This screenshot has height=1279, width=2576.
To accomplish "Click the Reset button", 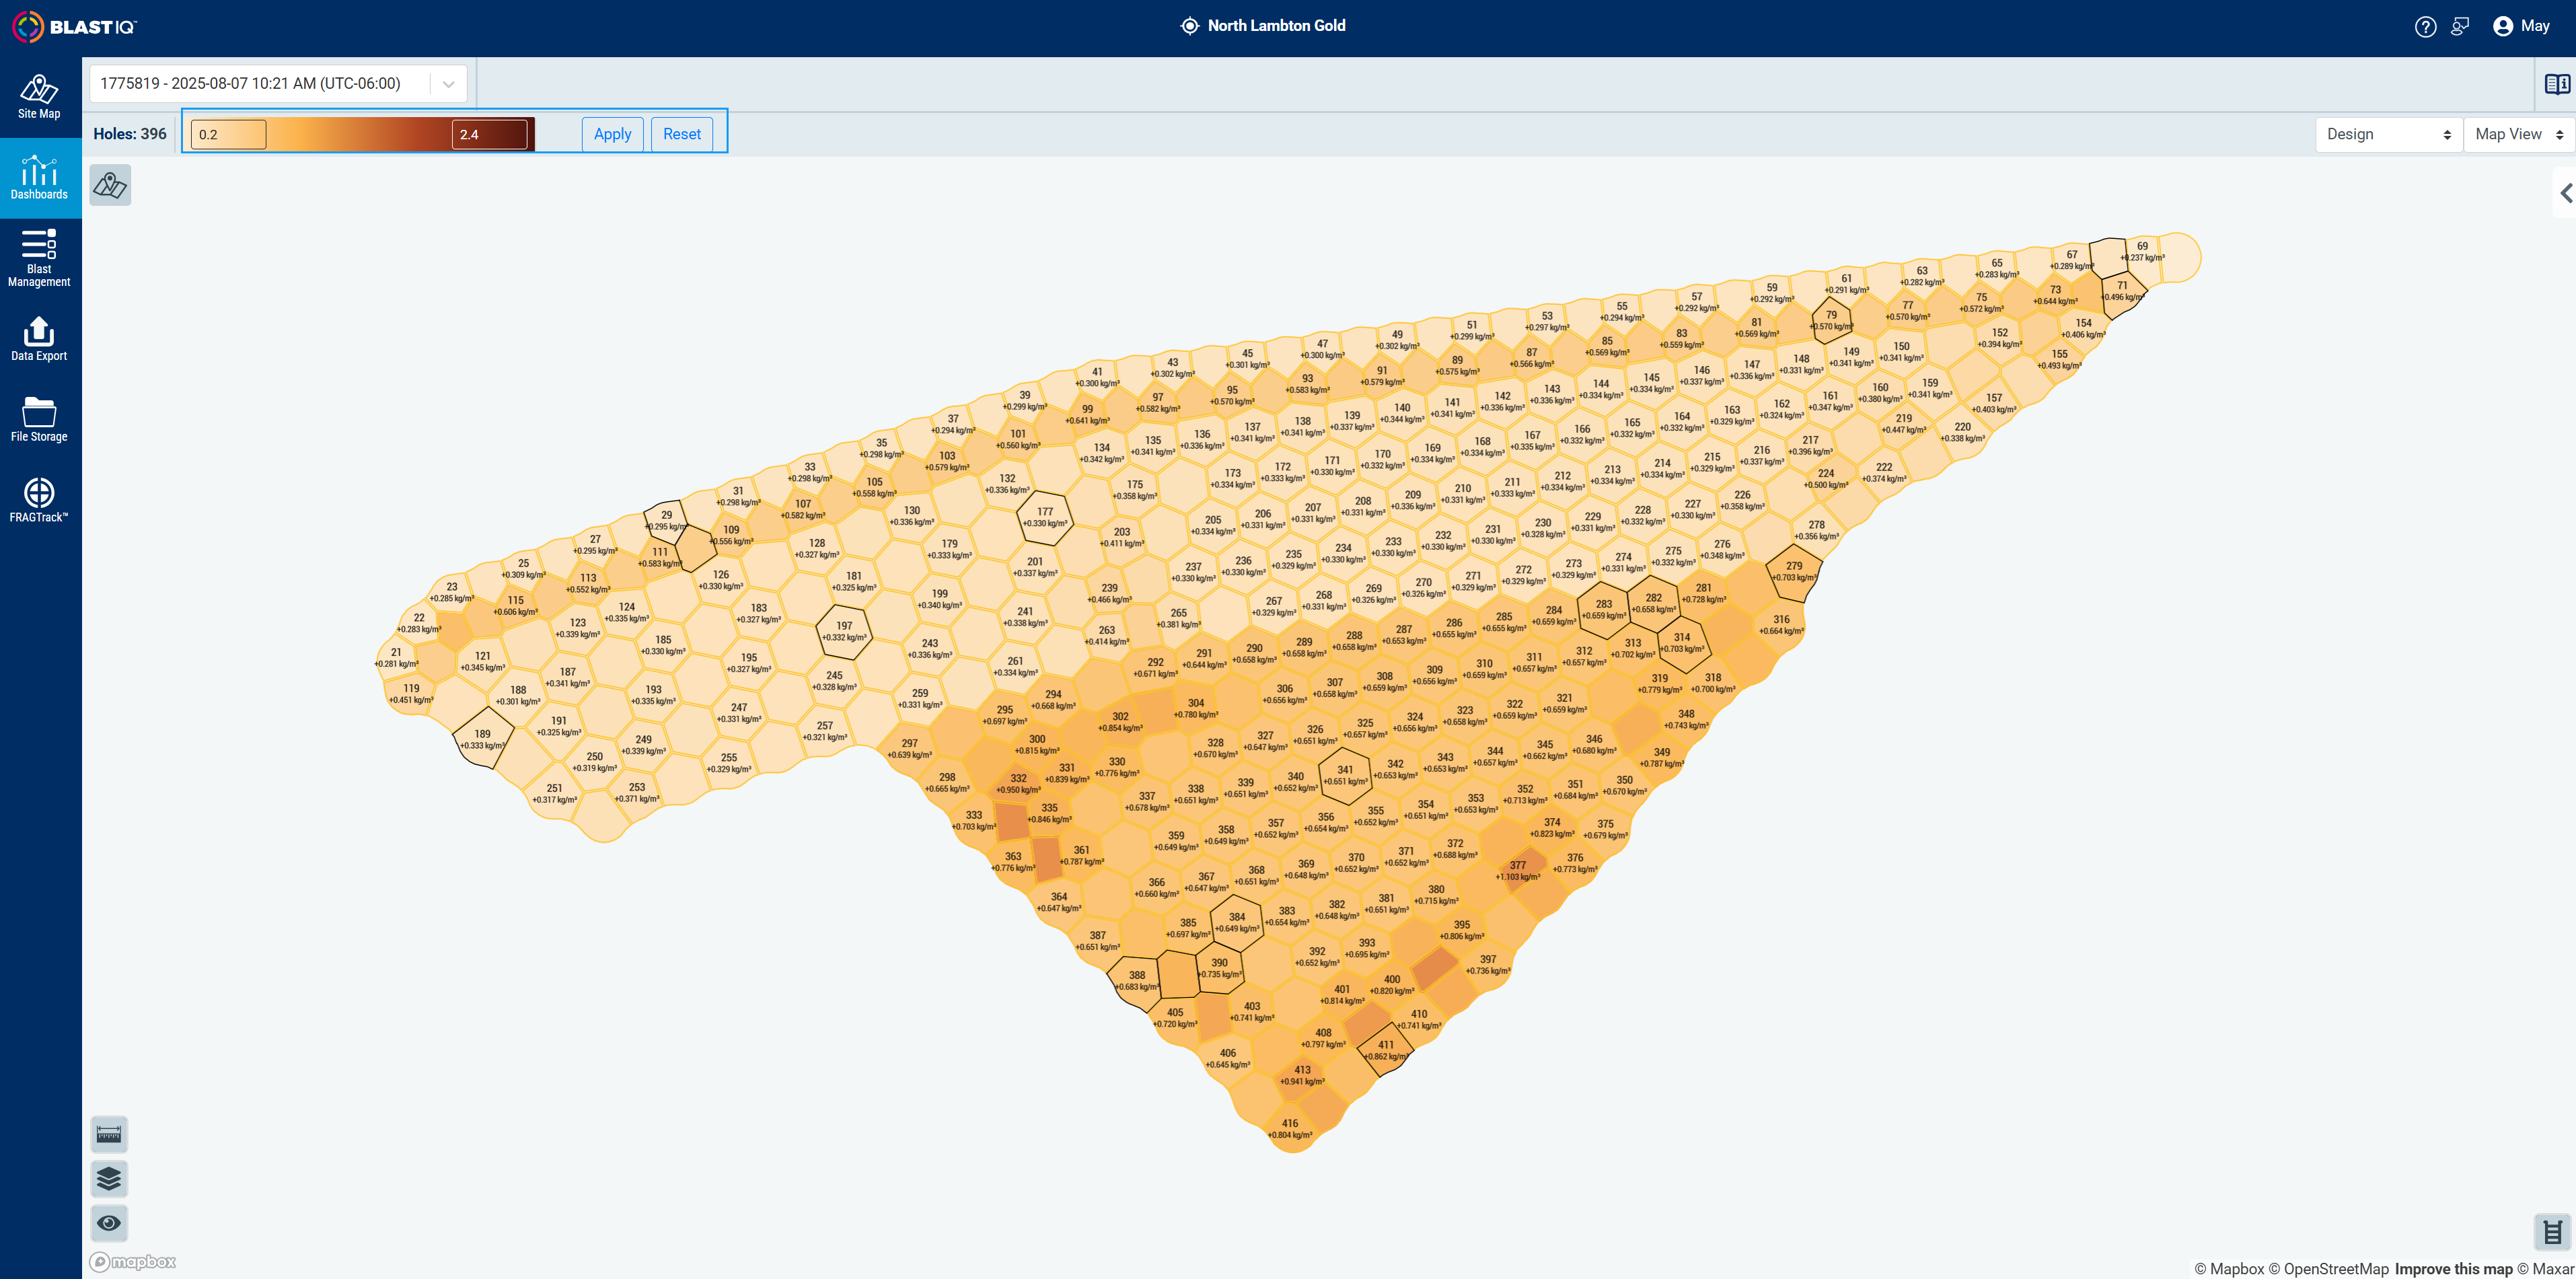I will pyautogui.click(x=682, y=134).
